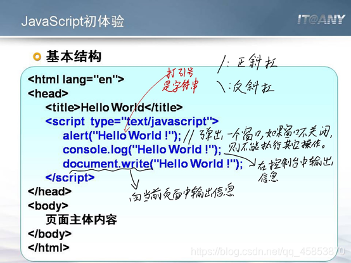Click the <title>Hello World</title> line
351x263 pixels.
point(114,108)
